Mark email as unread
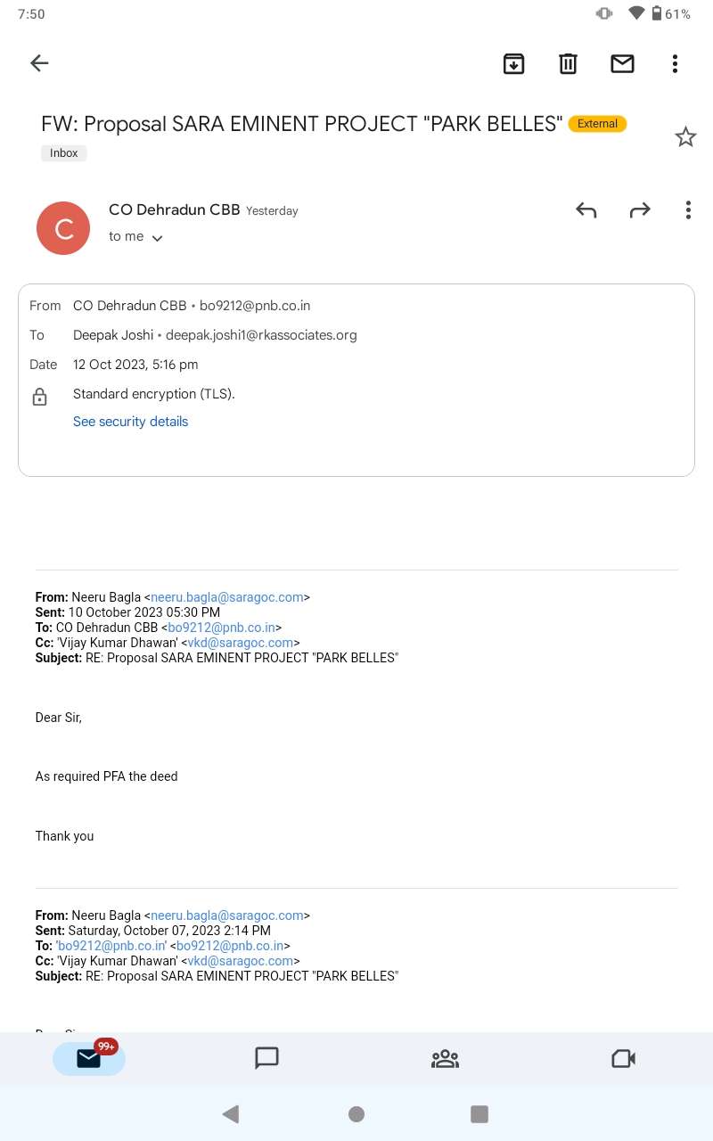Screen dimensions: 713x1141 [622, 63]
